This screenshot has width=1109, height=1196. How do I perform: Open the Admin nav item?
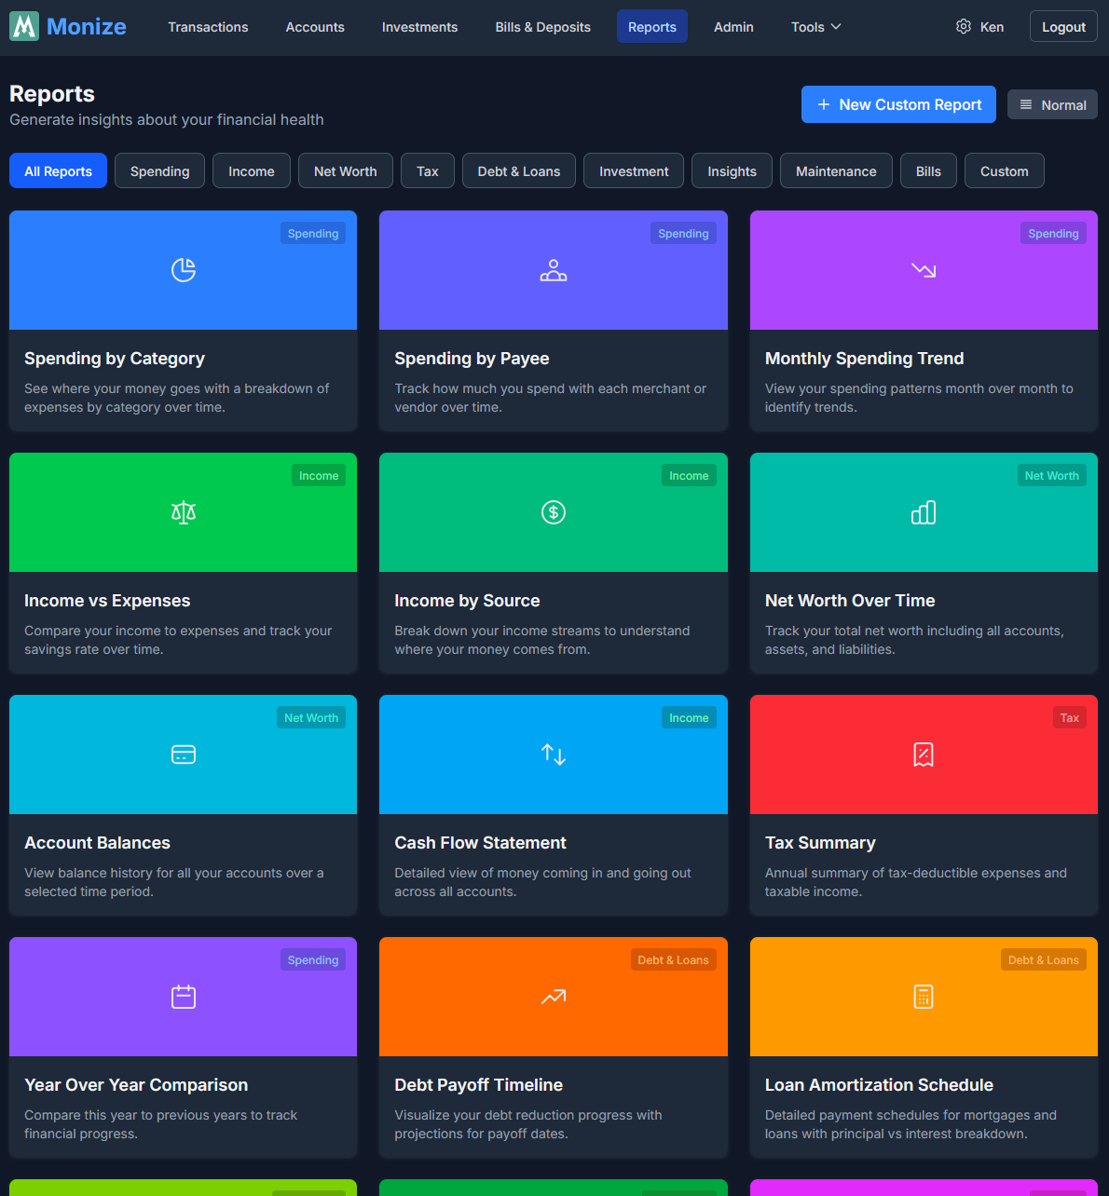[x=733, y=27]
